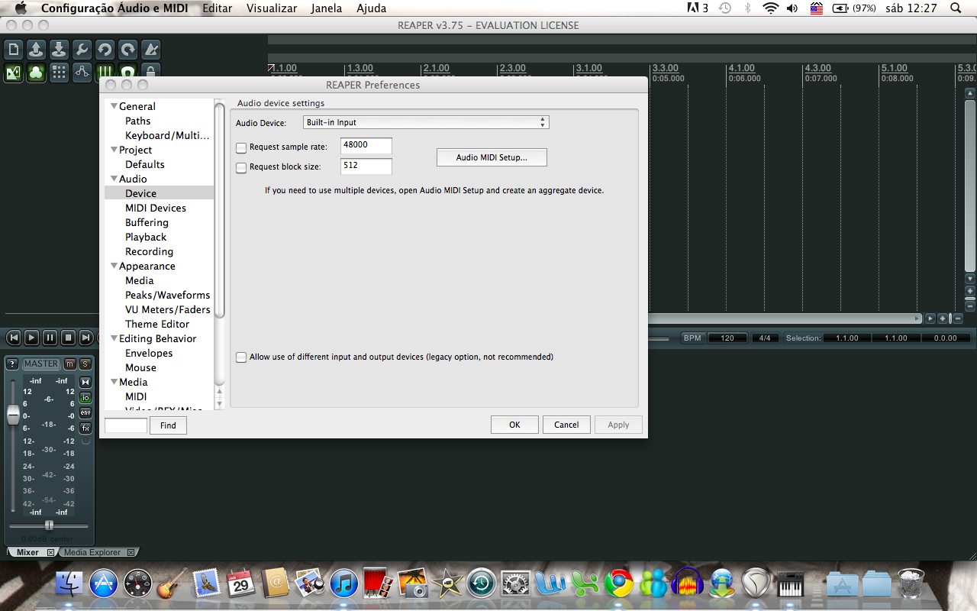
Task: Collapse the General tree section
Action: (114, 106)
